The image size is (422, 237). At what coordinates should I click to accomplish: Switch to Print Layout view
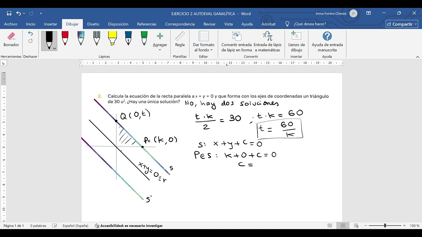343,226
